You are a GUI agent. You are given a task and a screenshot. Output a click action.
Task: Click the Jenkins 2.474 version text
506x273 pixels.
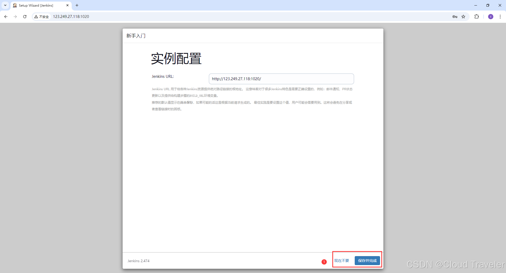point(138,261)
